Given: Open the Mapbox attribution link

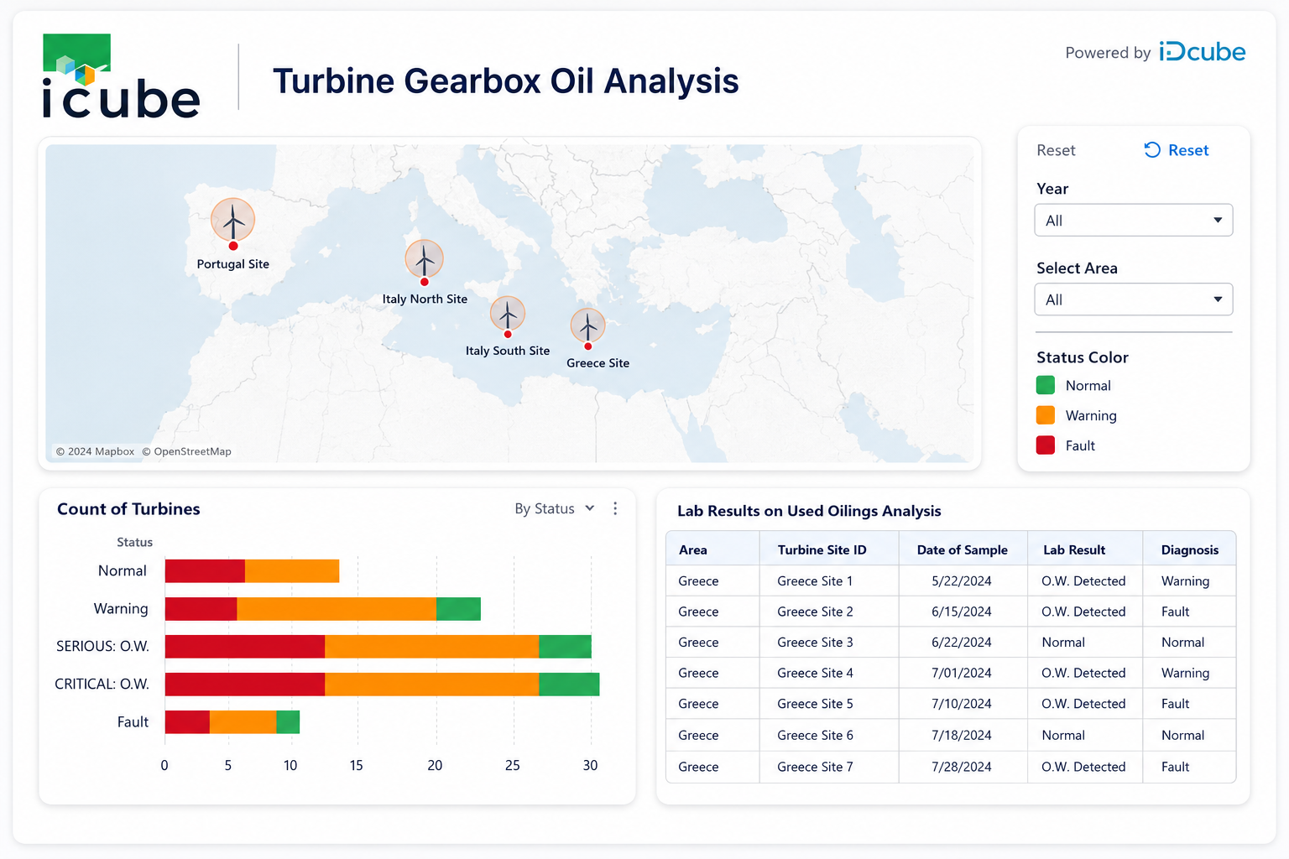Looking at the screenshot, I should pos(95,451).
